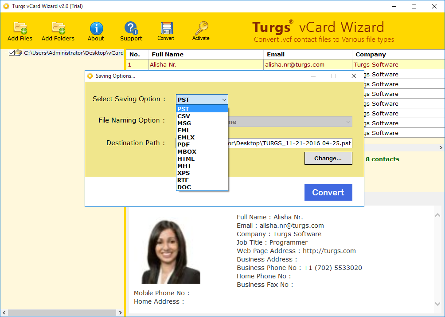This screenshot has width=445, height=317.
Task: Open the About info icon
Action: (97, 28)
